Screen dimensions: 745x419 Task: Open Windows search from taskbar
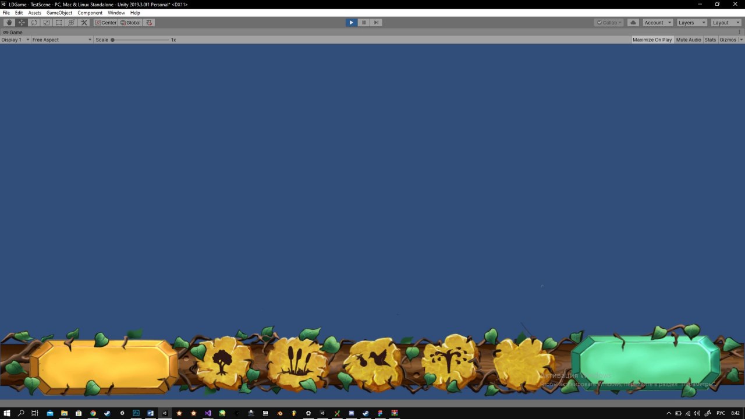point(21,413)
